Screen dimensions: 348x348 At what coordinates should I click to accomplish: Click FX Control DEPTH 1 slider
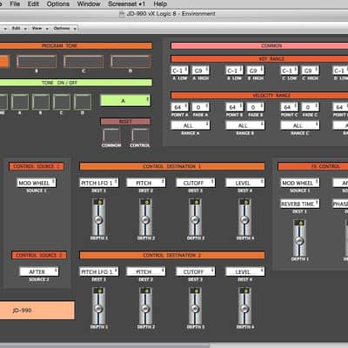tap(299, 238)
